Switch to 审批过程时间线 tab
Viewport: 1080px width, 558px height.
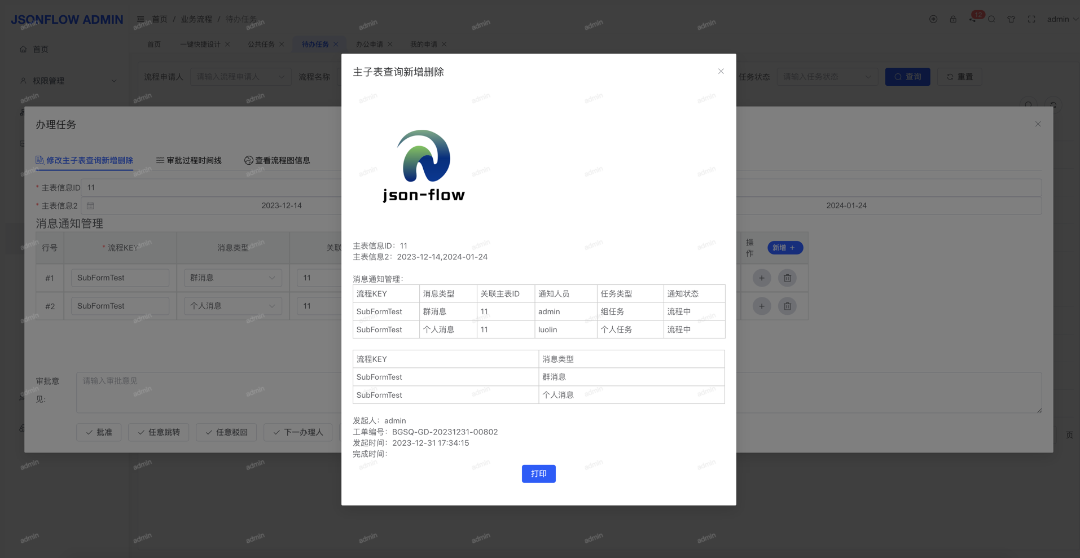[188, 161]
